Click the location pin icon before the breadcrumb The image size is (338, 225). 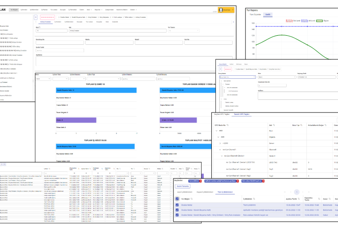[35, 17]
